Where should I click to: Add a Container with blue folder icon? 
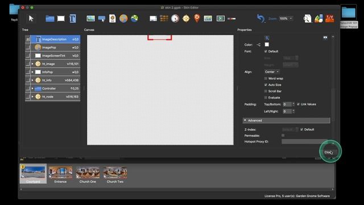[x=49, y=18]
